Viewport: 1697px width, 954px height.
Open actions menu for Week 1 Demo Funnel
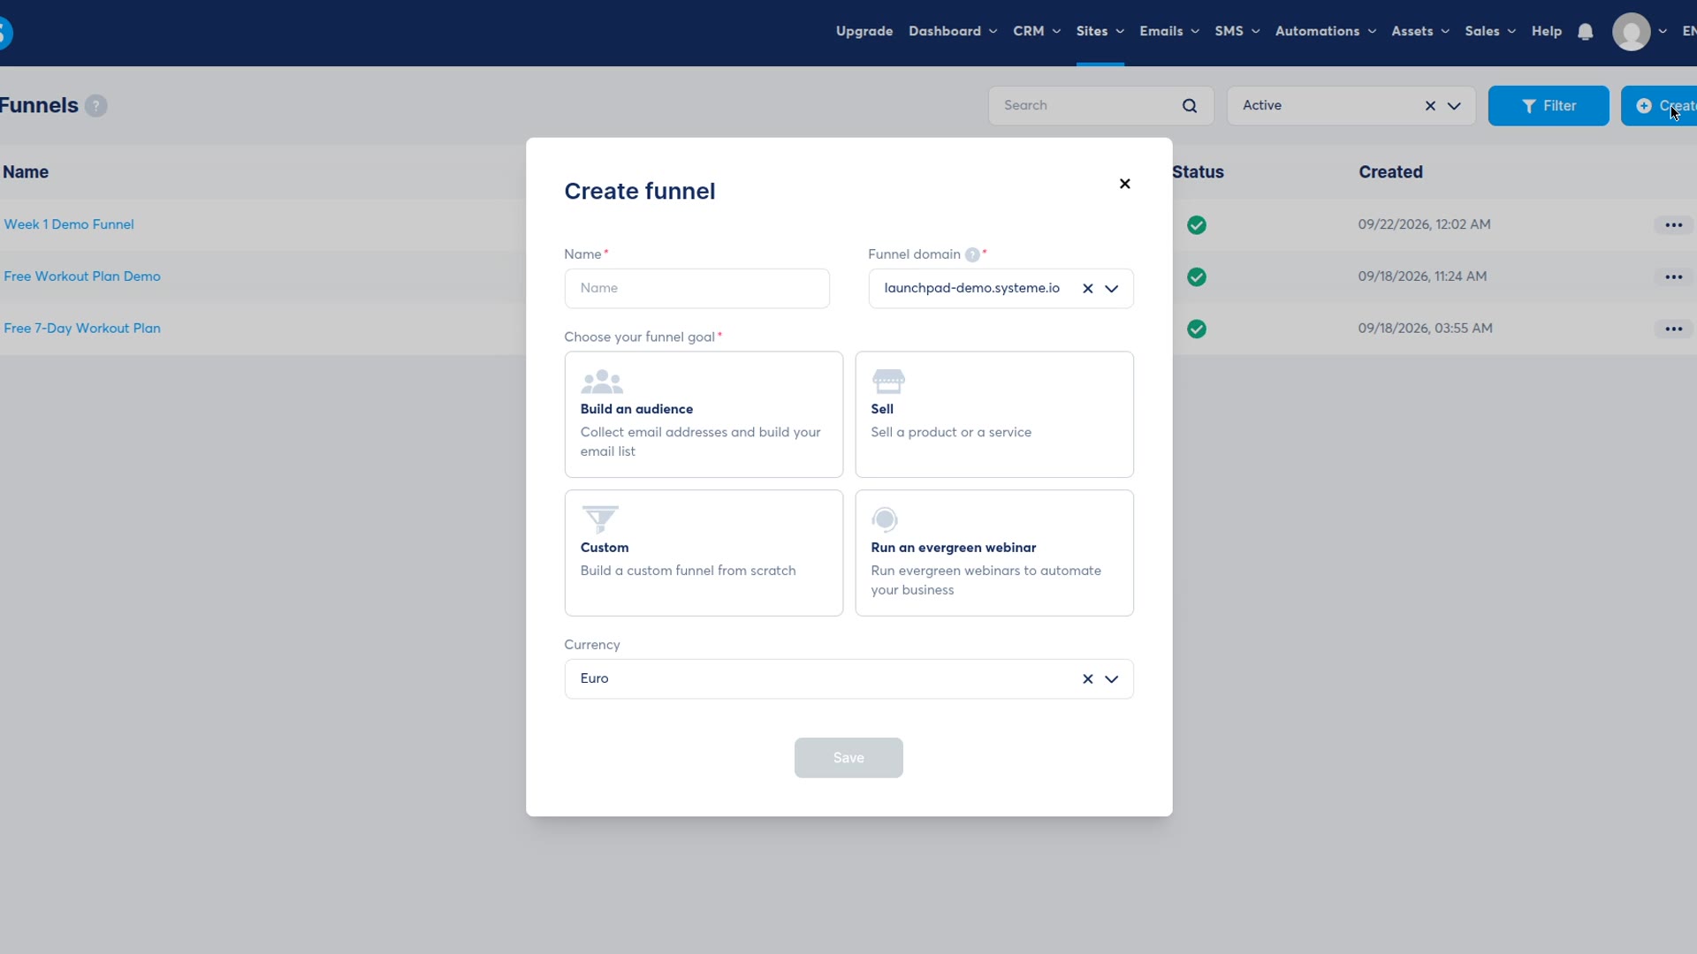pyautogui.click(x=1673, y=225)
